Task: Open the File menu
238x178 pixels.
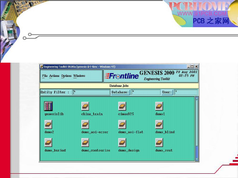Action: point(45,76)
